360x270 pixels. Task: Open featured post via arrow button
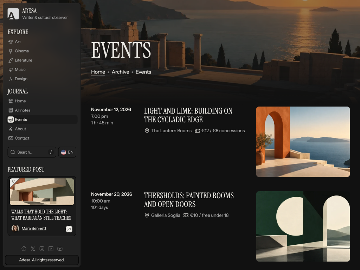point(69,229)
